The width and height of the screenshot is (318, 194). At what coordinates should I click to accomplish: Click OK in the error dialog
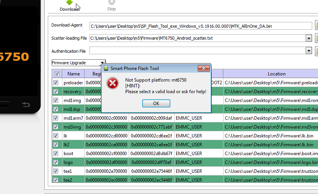[x=156, y=103]
